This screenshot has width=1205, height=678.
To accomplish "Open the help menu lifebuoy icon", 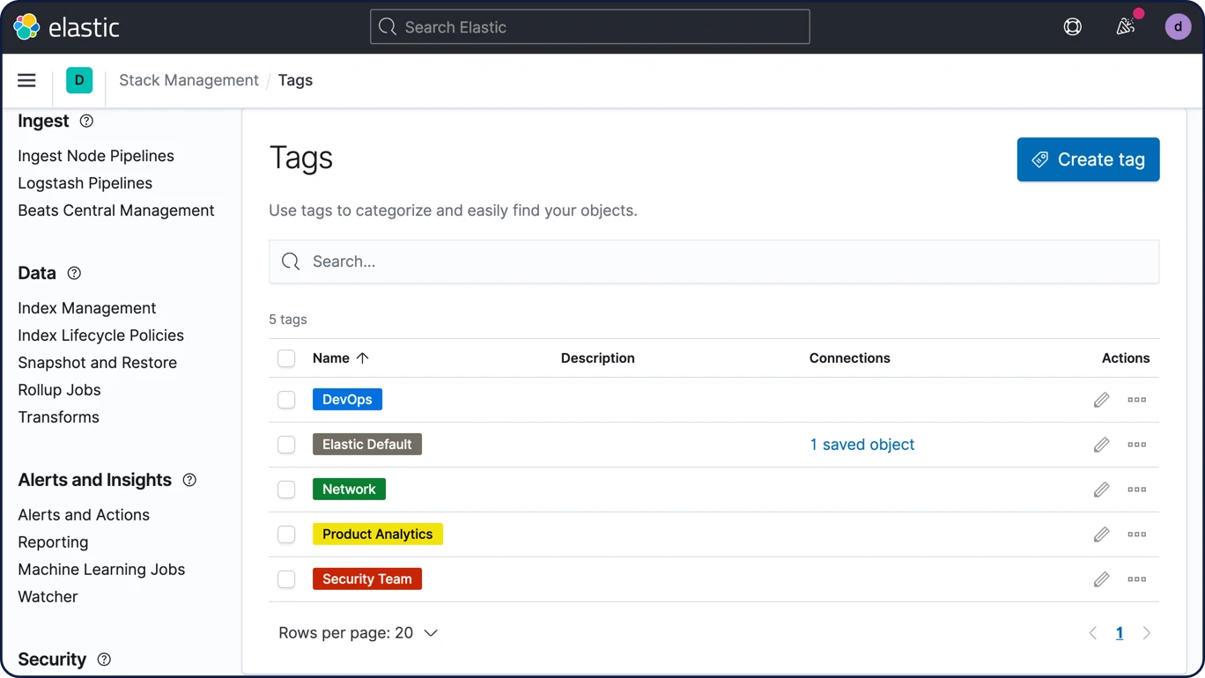I will pyautogui.click(x=1072, y=27).
